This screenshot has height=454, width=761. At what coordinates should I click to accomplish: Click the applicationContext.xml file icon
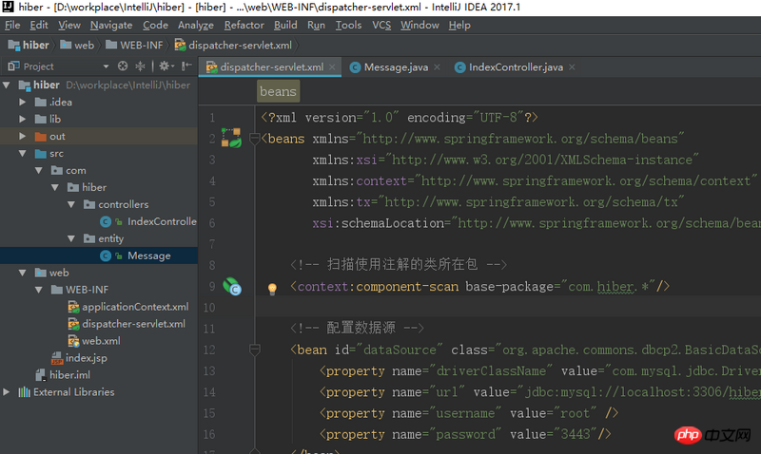(x=73, y=307)
